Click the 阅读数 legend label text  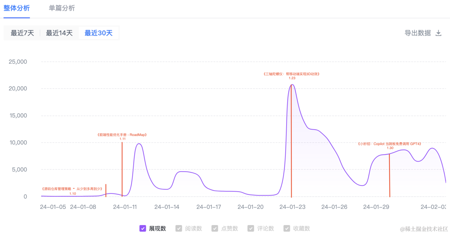193,228
